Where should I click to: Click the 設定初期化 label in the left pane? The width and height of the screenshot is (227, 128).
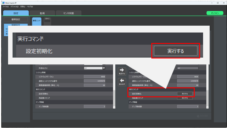[x=43, y=94]
